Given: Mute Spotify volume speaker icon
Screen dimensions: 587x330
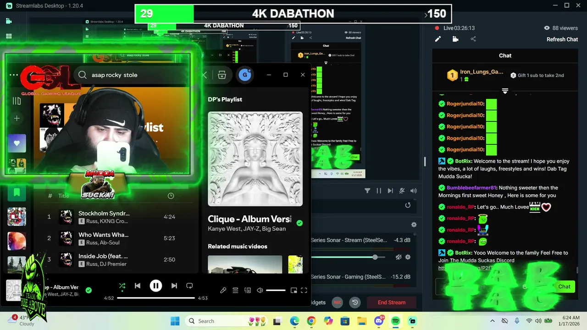Looking at the screenshot, I should (x=260, y=290).
